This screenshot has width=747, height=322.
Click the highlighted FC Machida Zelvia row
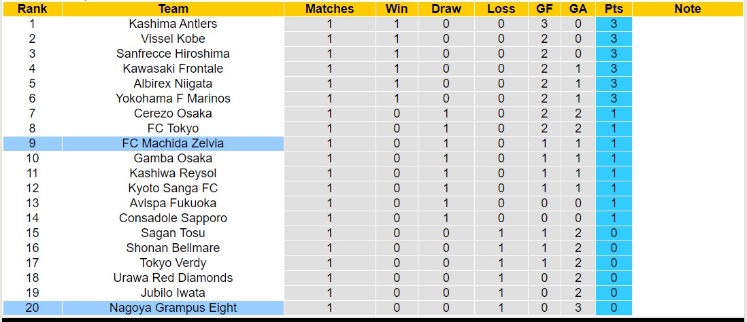tap(173, 143)
